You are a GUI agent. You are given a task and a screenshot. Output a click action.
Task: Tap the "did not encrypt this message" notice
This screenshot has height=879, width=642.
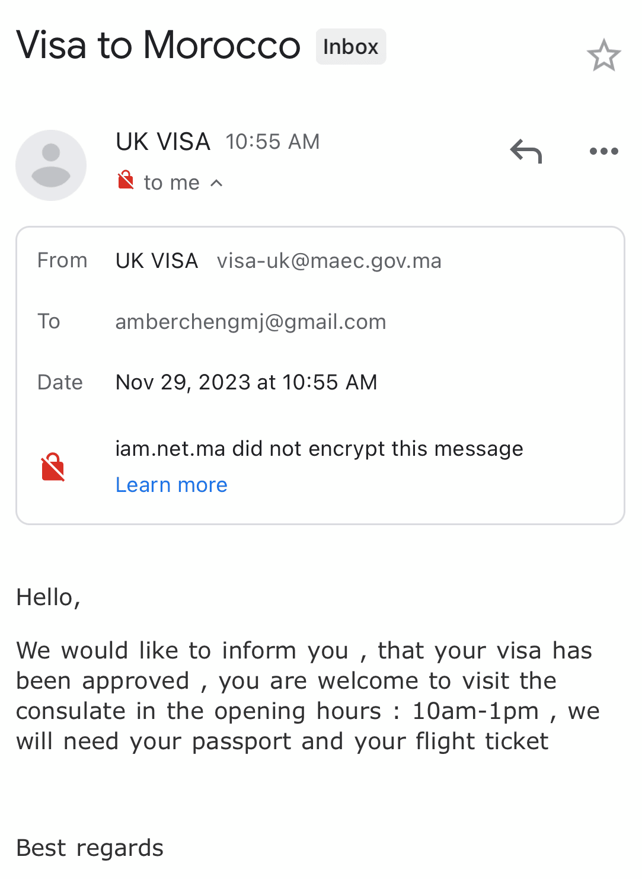point(319,449)
